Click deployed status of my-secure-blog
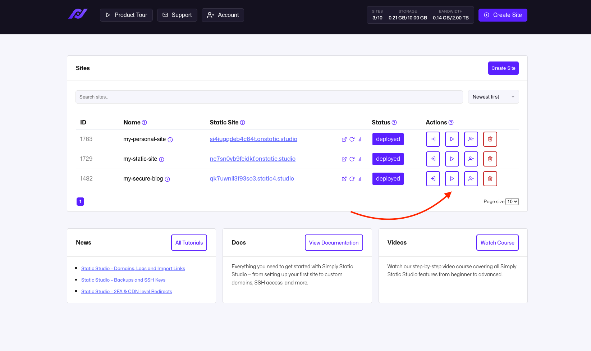Image resolution: width=591 pixels, height=351 pixels. pos(388,179)
